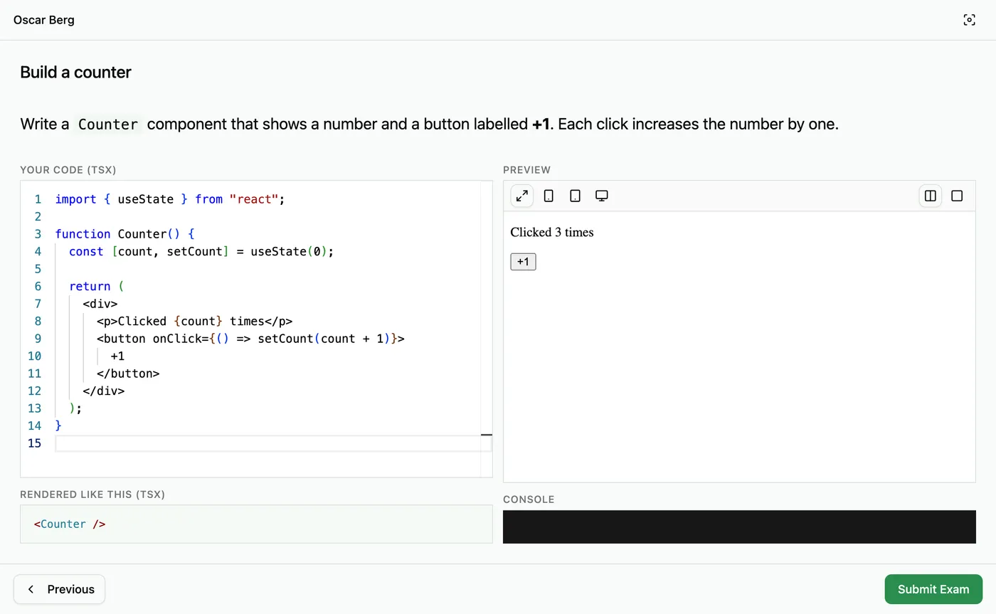Viewport: 996px width, 614px height.
Task: Expand the preview to fullscreen
Action: point(522,196)
